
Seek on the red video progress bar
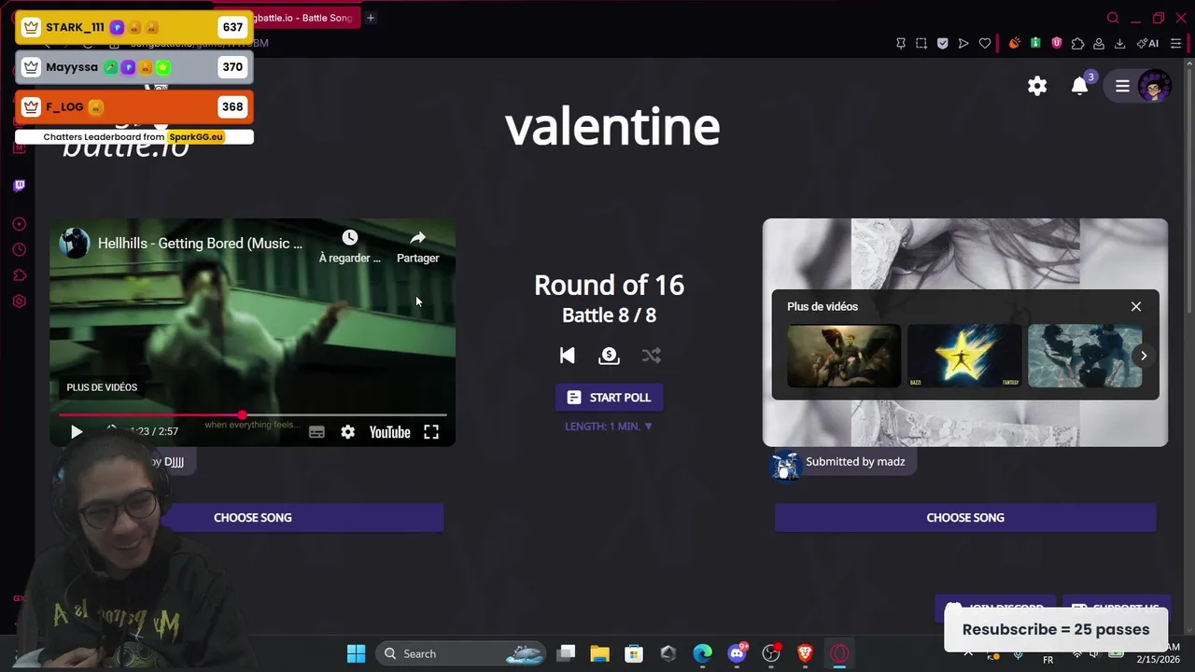[252, 415]
